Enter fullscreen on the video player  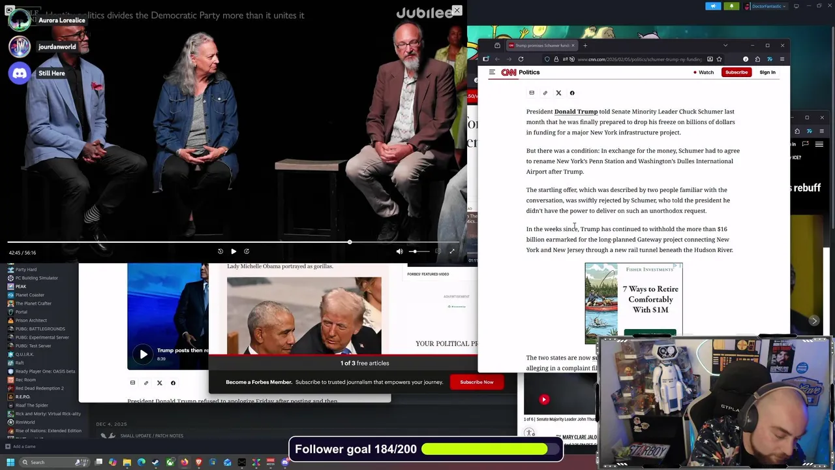[x=452, y=251]
